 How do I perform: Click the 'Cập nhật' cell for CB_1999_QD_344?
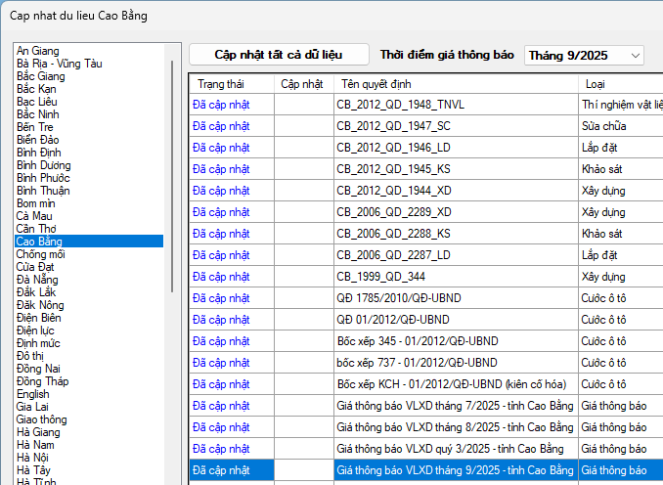tap(304, 277)
